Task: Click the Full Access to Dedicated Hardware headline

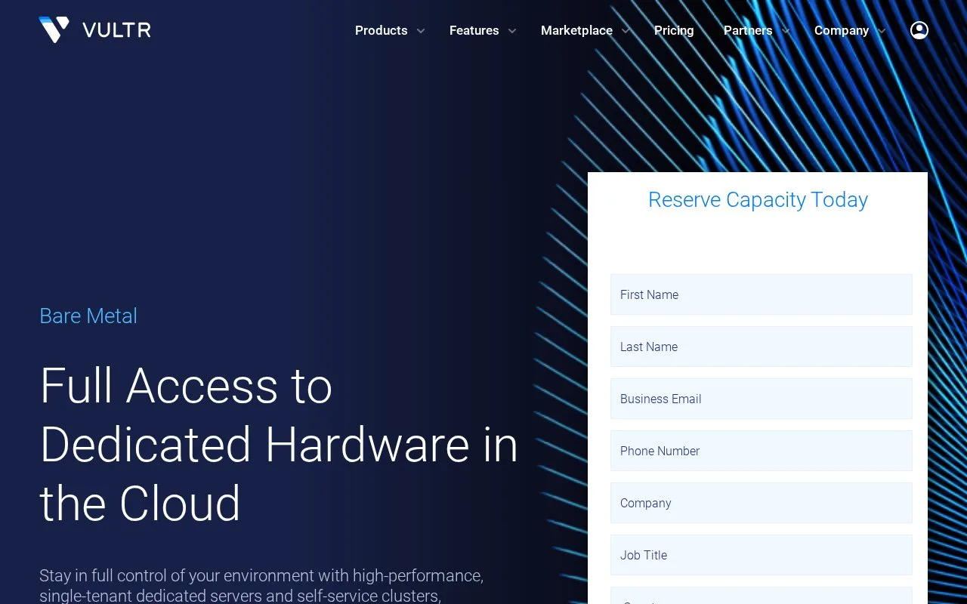Action: [x=279, y=444]
